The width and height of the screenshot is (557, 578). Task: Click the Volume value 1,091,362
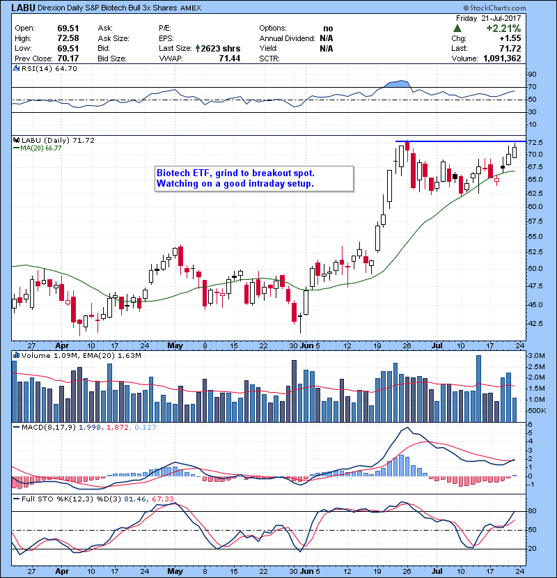pos(502,58)
